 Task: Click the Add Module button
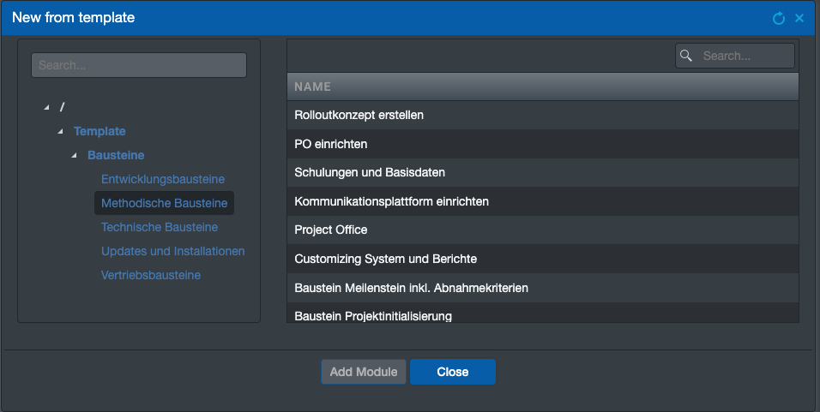click(364, 372)
